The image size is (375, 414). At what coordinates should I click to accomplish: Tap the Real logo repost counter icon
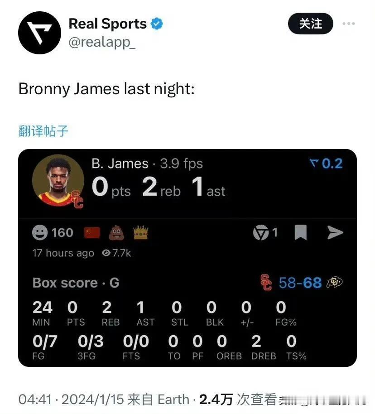coord(261,233)
